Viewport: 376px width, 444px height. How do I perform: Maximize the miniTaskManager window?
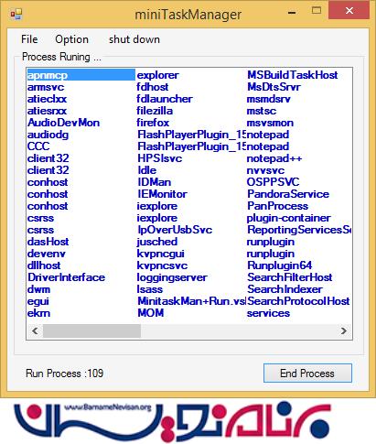(317, 11)
